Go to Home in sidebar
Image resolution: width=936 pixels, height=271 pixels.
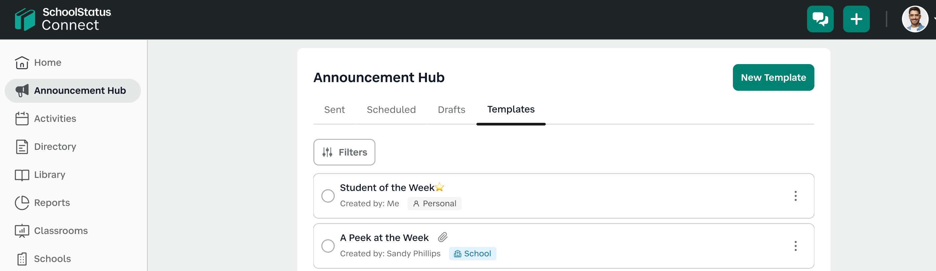tap(47, 62)
